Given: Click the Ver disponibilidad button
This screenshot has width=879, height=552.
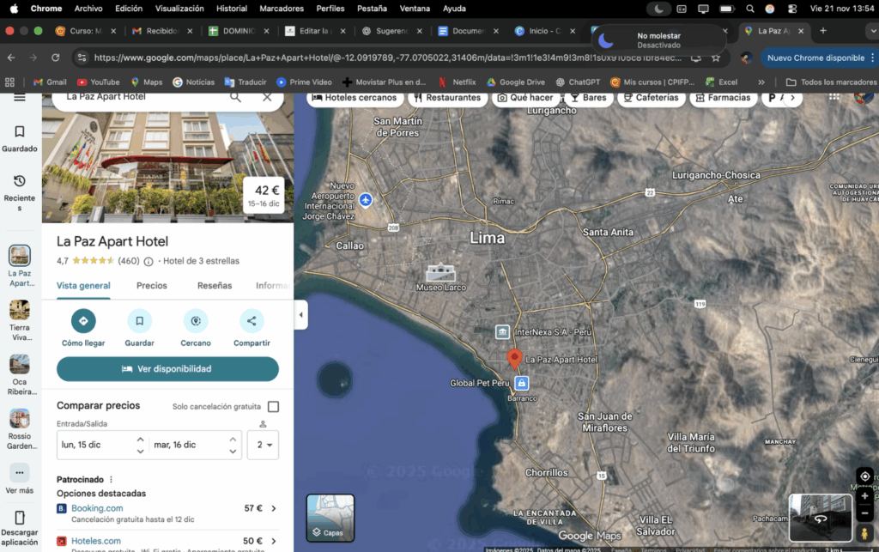Looking at the screenshot, I should pos(167,369).
